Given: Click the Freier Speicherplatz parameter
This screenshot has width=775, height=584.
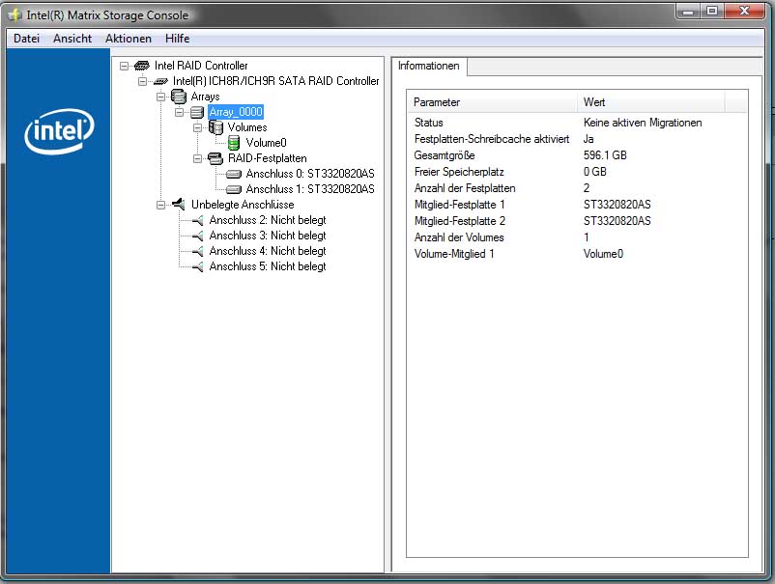Looking at the screenshot, I should tap(459, 172).
